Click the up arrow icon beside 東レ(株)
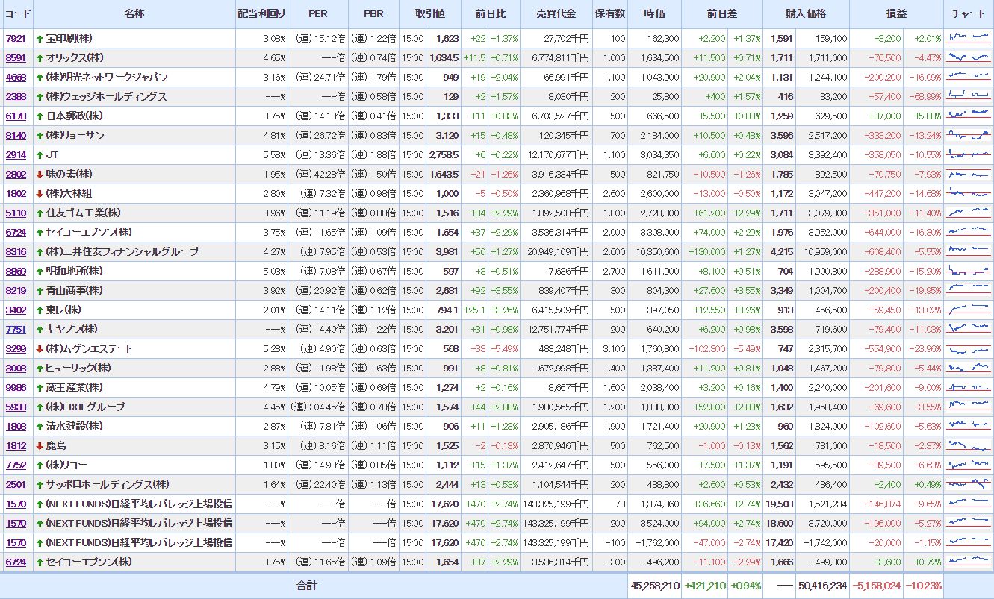Viewport: 994px width, 599px height. coord(40,310)
